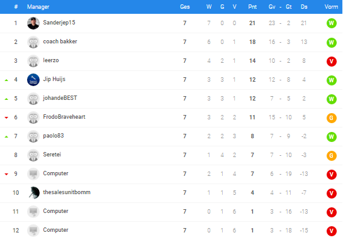Click coach bakker's default avatar icon

pyautogui.click(x=33, y=42)
